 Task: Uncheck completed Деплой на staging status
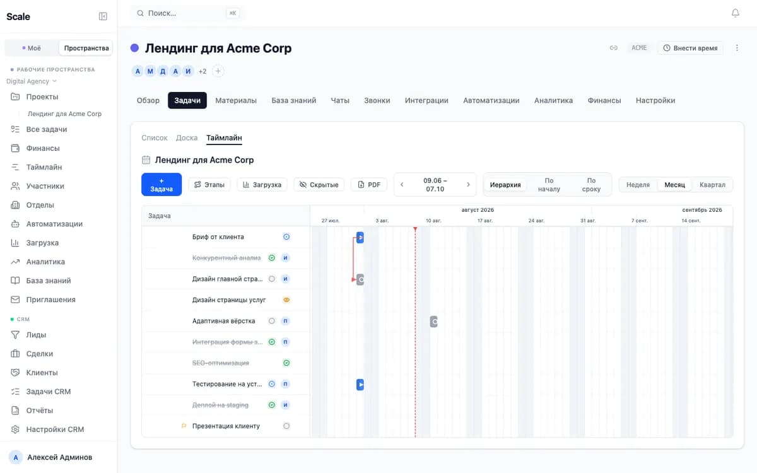272,405
